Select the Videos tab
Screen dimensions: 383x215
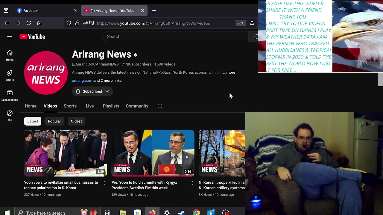click(x=50, y=106)
